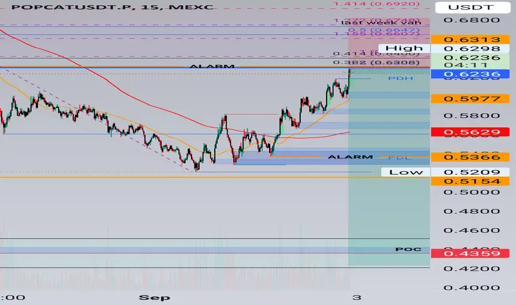Click the blue 0.6236 current price label
This screenshot has width=516, height=305.
pyautogui.click(x=470, y=74)
